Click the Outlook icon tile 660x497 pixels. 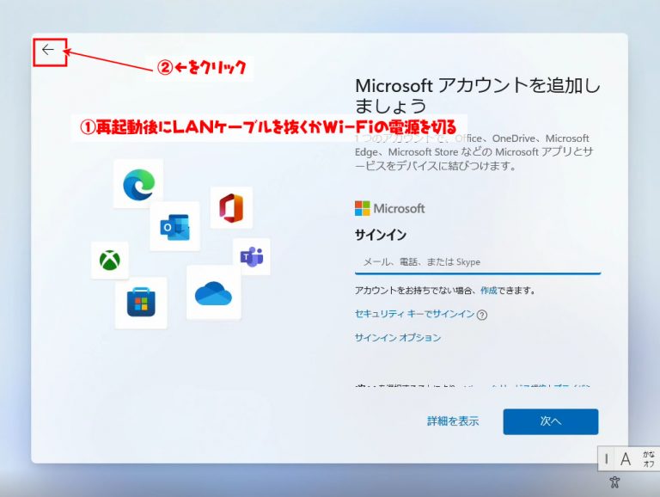click(x=174, y=227)
